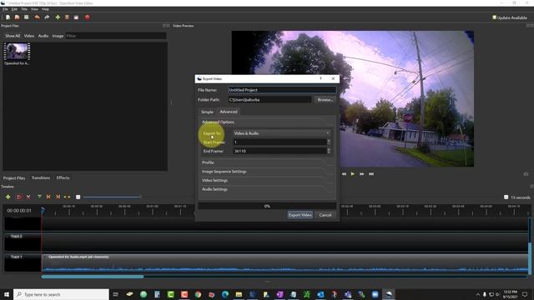534x300 pixels.
Task: Click the horizontal timeline scrollbar
Action: (93, 277)
